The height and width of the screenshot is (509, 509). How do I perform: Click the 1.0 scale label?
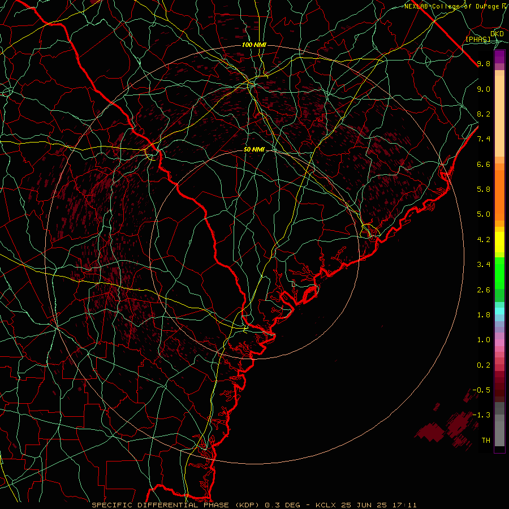[484, 340]
